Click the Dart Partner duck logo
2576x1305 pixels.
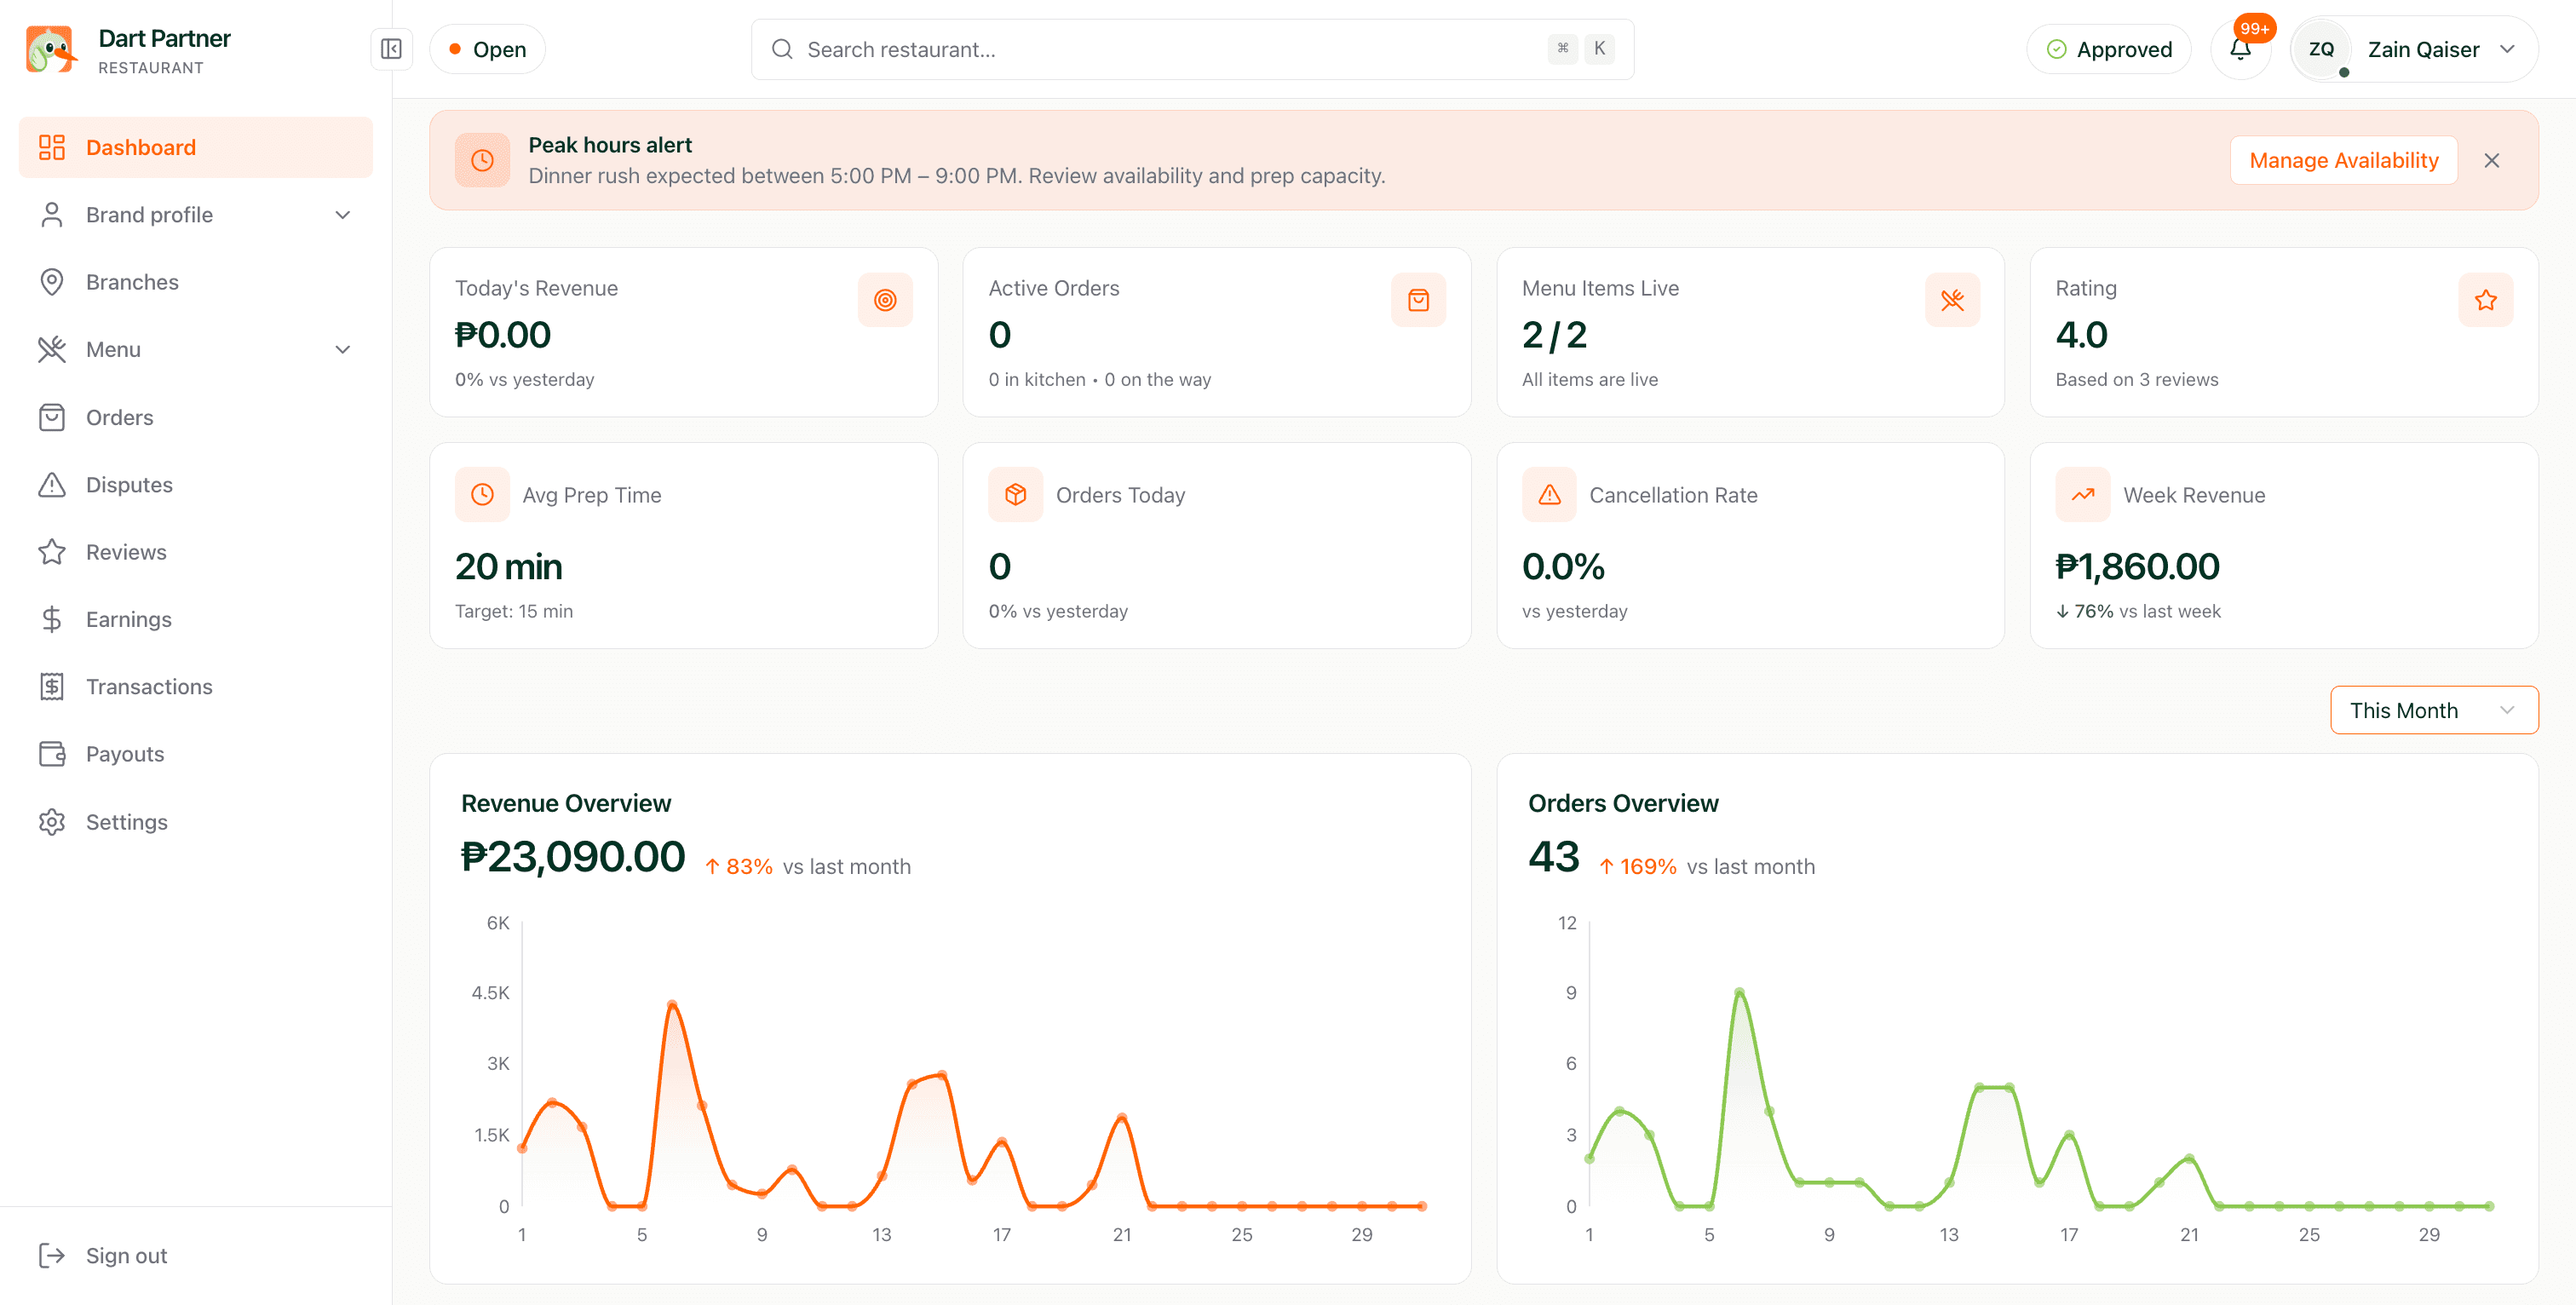51,50
